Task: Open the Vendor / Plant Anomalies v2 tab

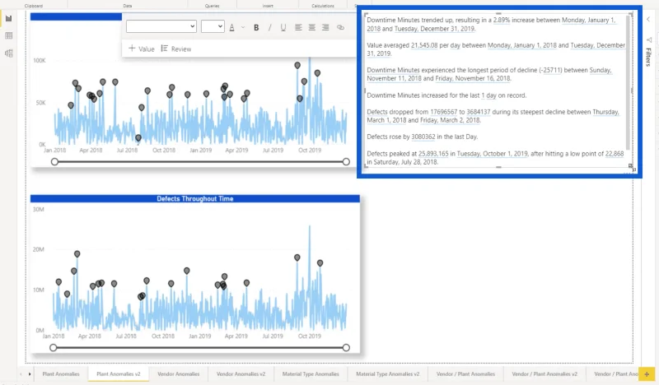Action: (x=544, y=373)
